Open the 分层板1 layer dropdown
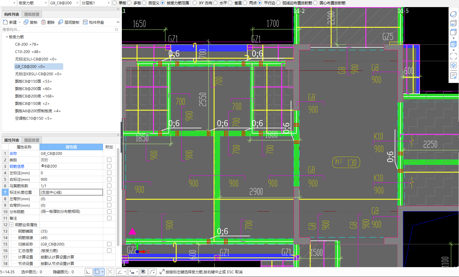 click(x=109, y=3)
